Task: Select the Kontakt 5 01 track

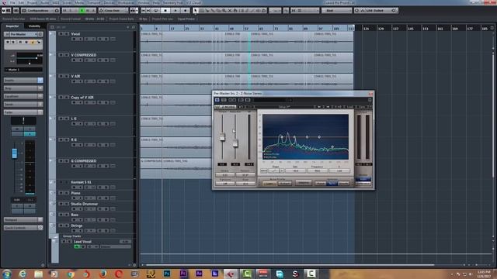Action: pos(81,182)
